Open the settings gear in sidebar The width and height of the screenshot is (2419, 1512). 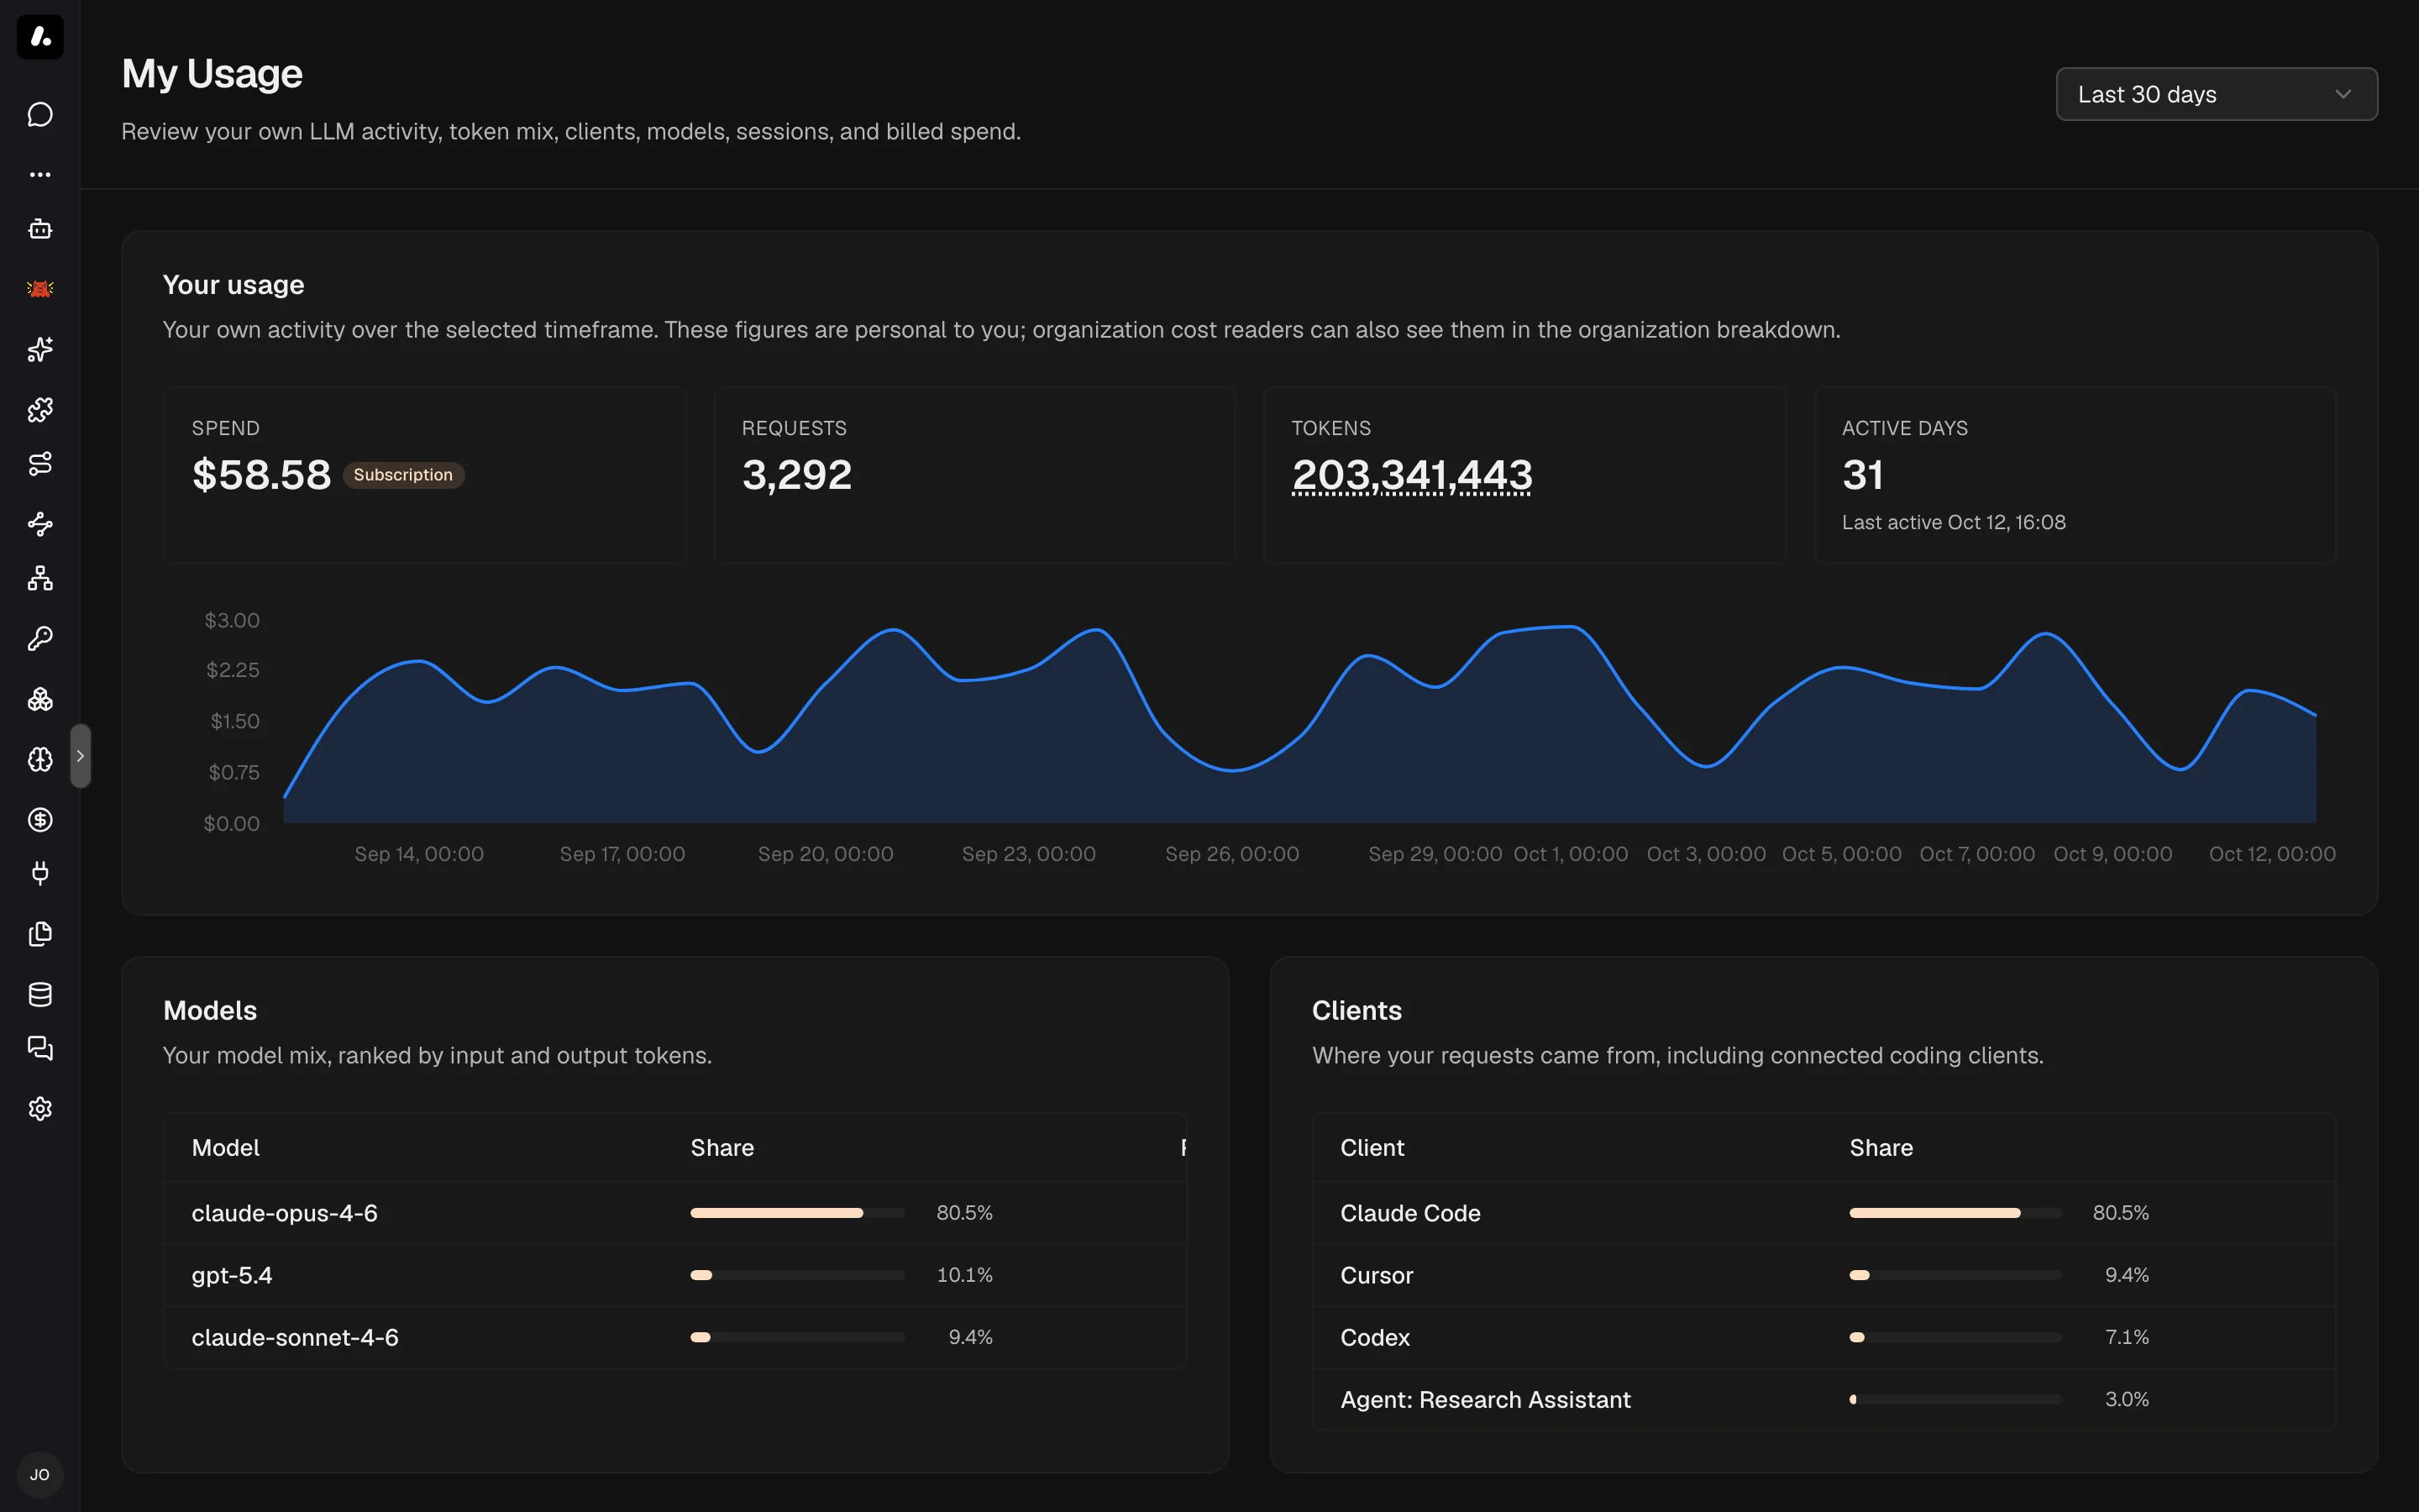[x=40, y=1109]
